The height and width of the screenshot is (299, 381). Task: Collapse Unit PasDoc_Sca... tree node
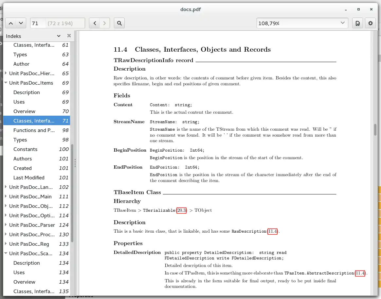pyautogui.click(x=6, y=253)
